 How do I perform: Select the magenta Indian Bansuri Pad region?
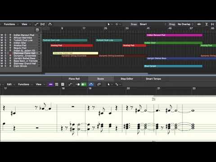[174, 35]
